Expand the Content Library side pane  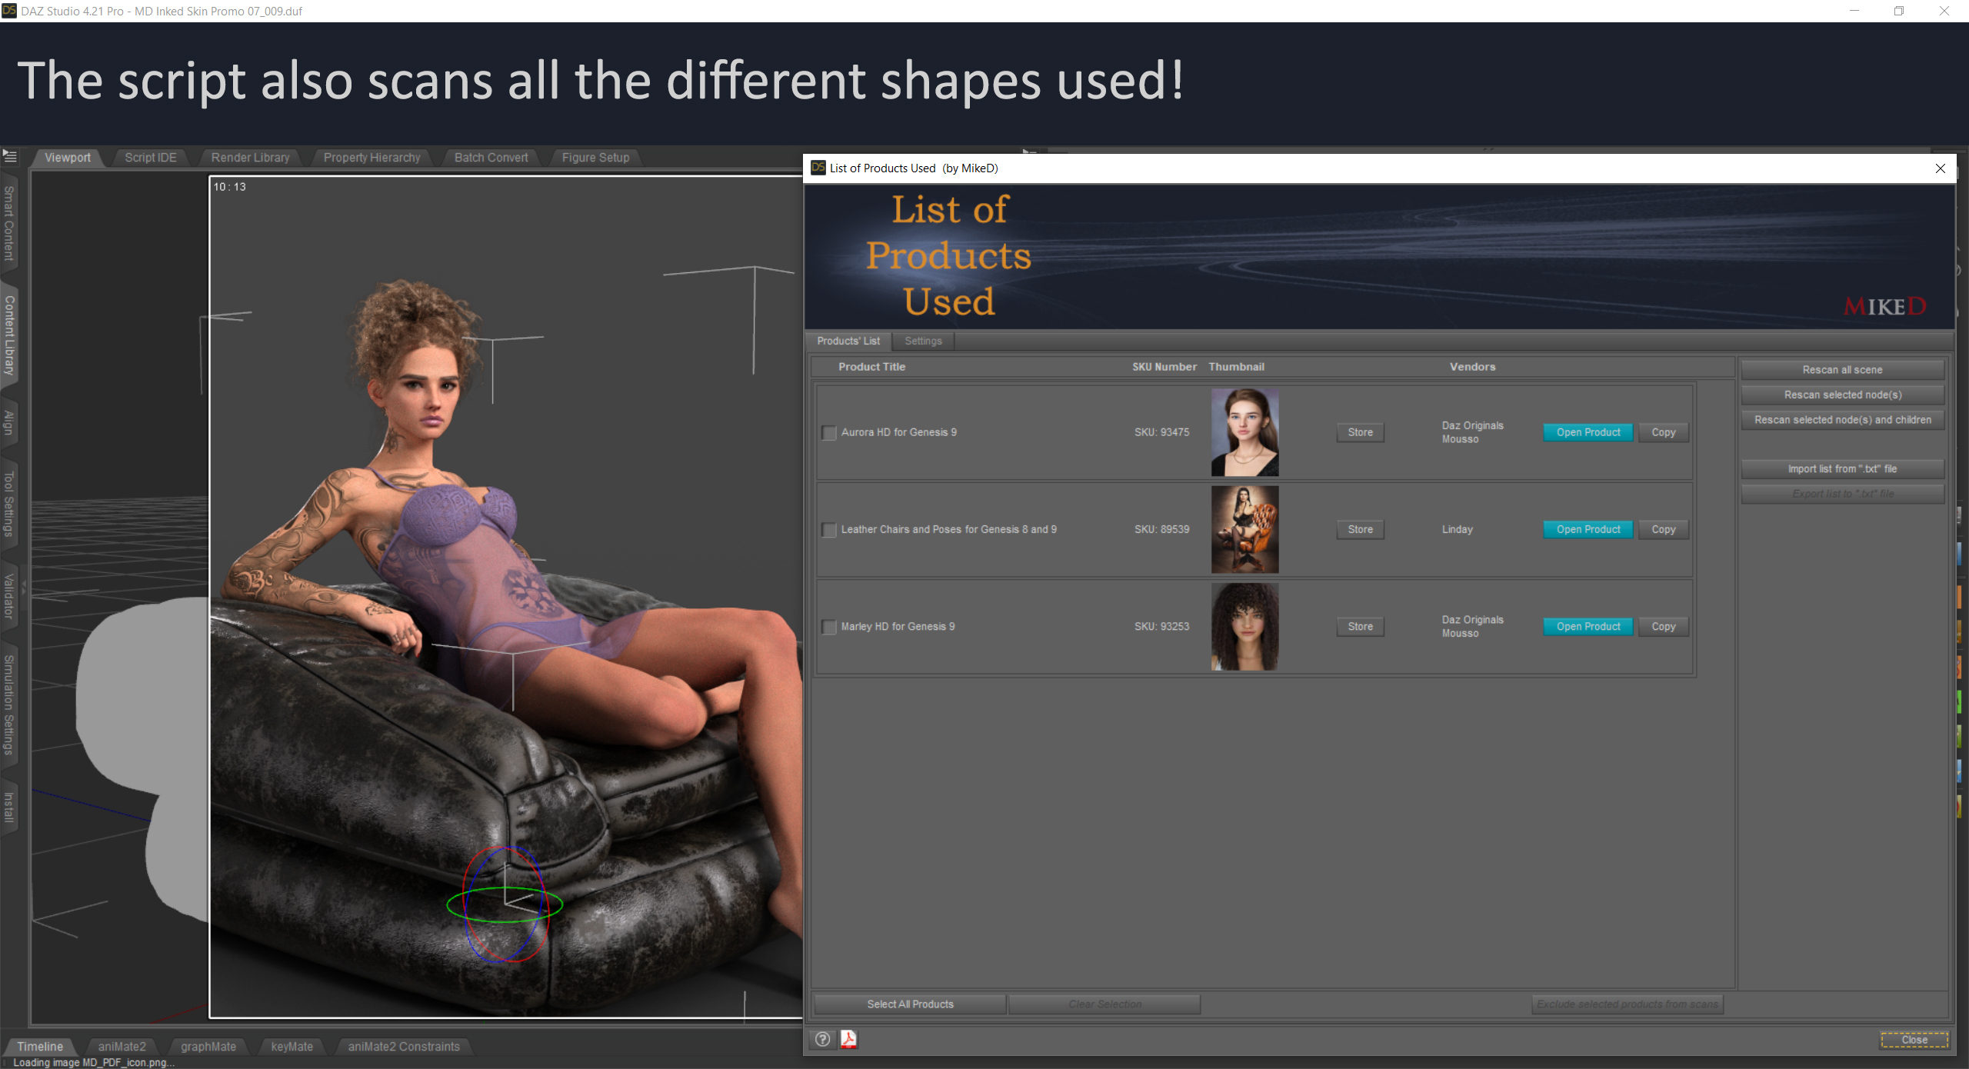pos(9,335)
